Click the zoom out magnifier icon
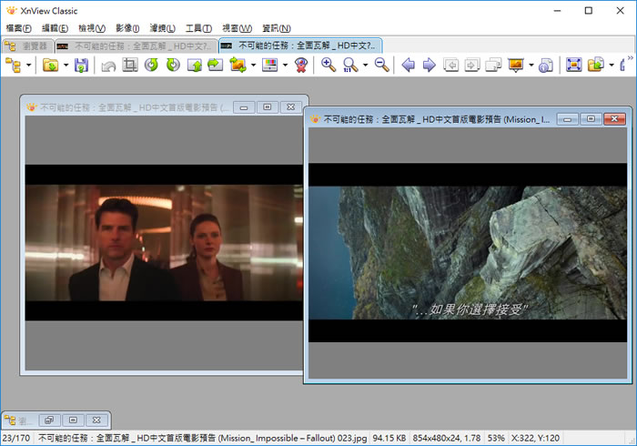Viewport: 637px width, 446px height. pos(381,65)
